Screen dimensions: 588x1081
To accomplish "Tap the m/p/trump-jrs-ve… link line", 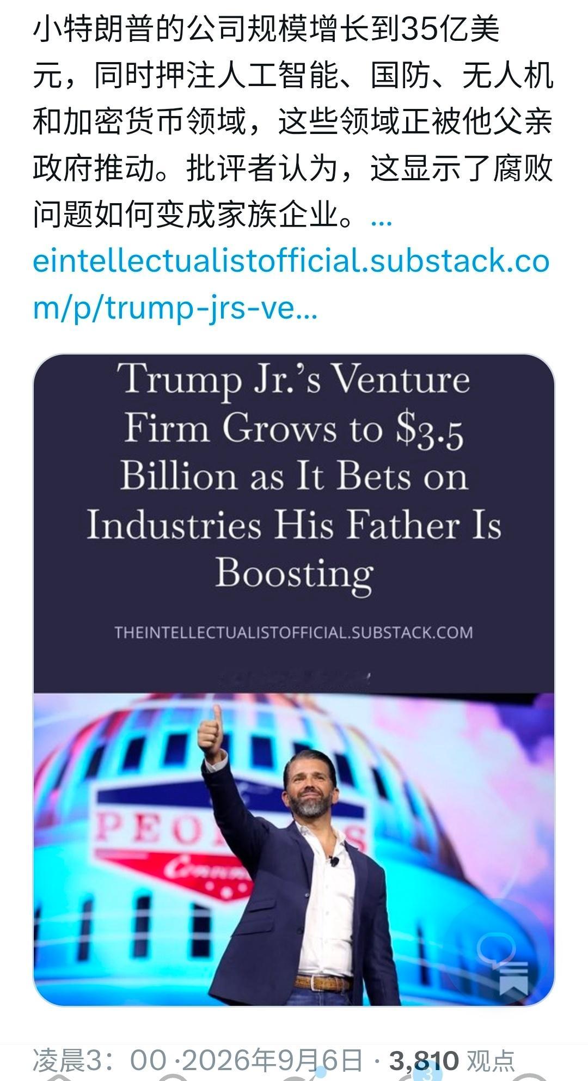I will coord(175,307).
